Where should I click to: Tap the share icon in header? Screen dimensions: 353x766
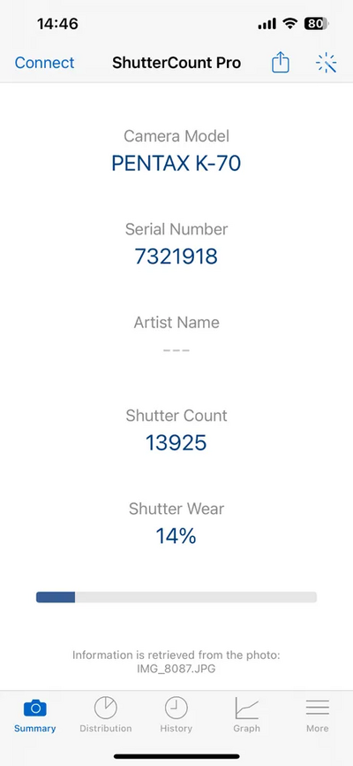(281, 63)
